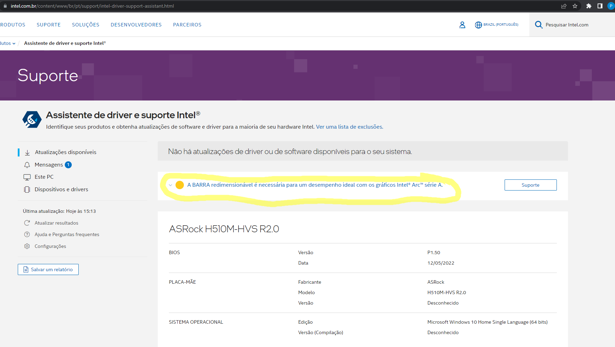Click the Mensagens notification badge 1
The image size is (615, 347).
68,165
